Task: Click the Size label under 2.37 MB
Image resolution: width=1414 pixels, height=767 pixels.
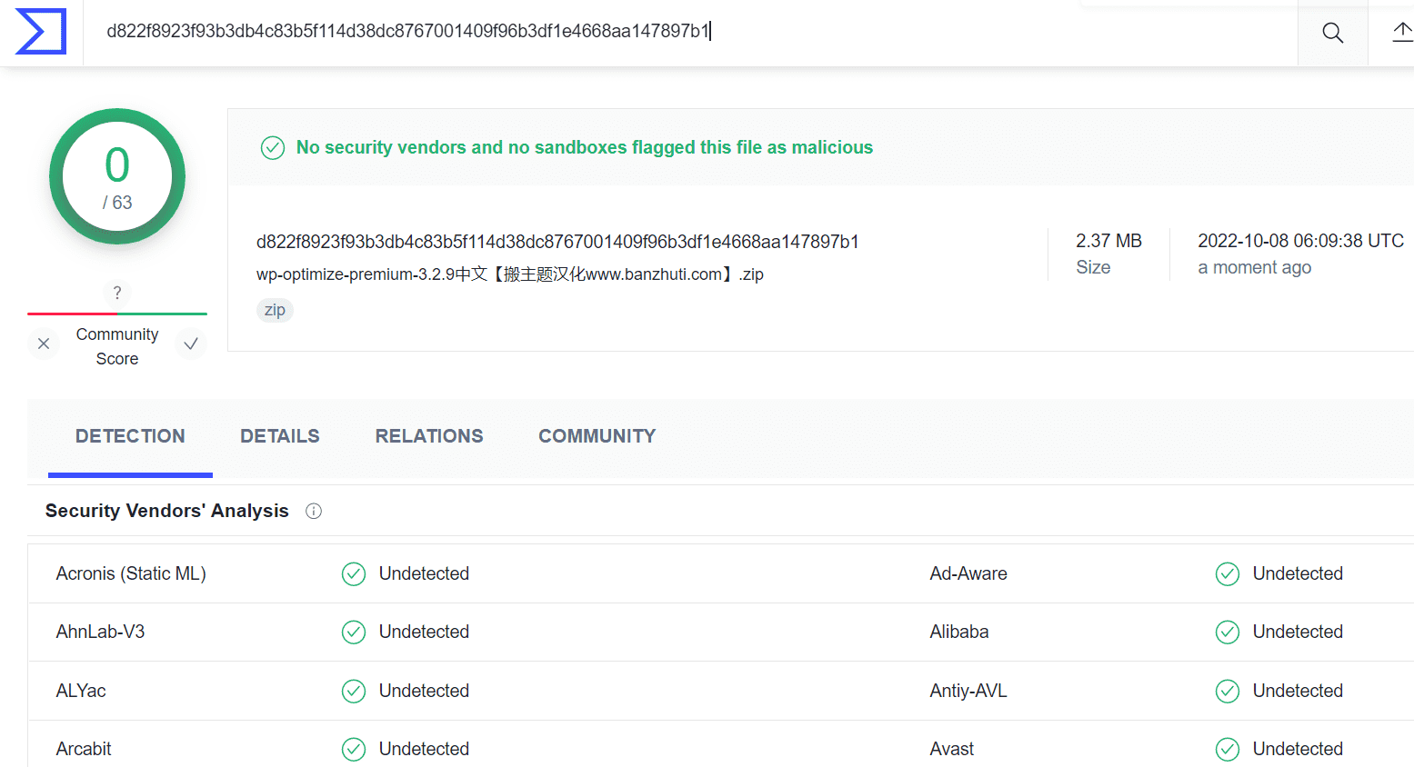Action: (x=1093, y=267)
